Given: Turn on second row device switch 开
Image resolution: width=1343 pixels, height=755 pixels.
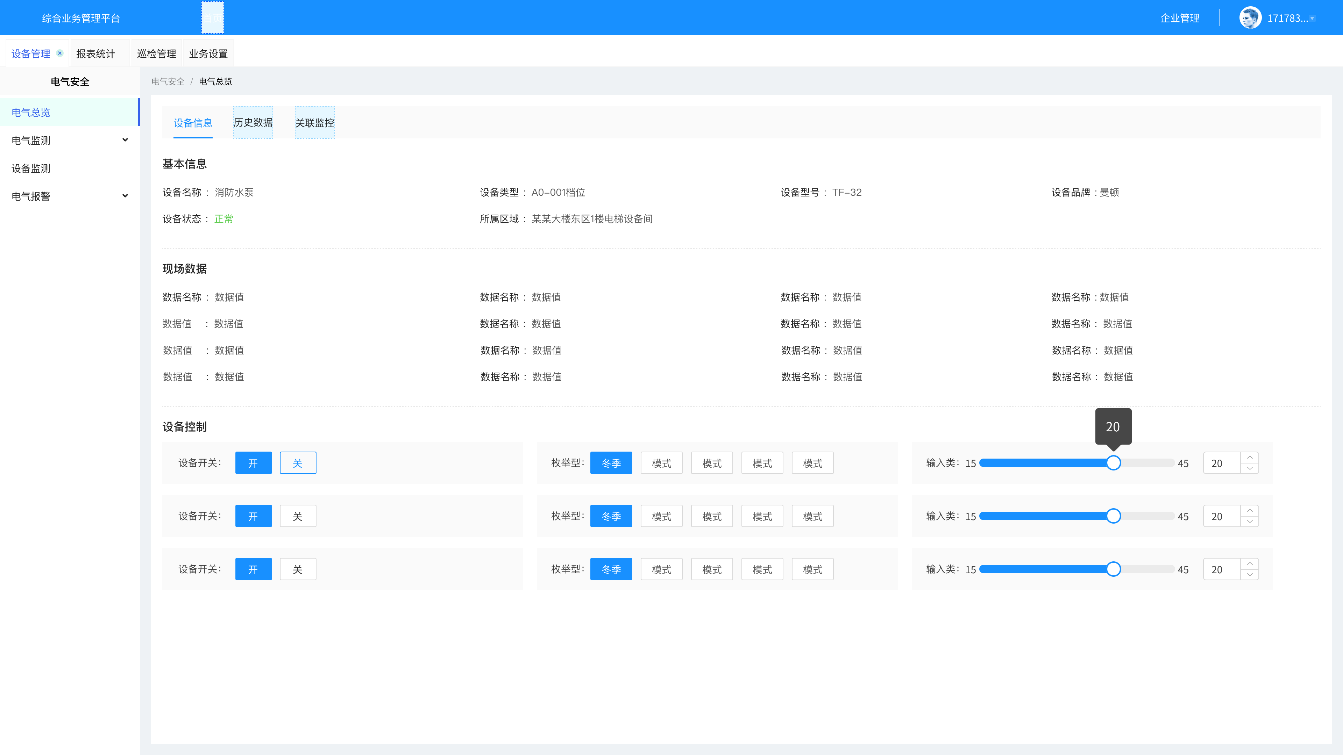Looking at the screenshot, I should click(253, 516).
